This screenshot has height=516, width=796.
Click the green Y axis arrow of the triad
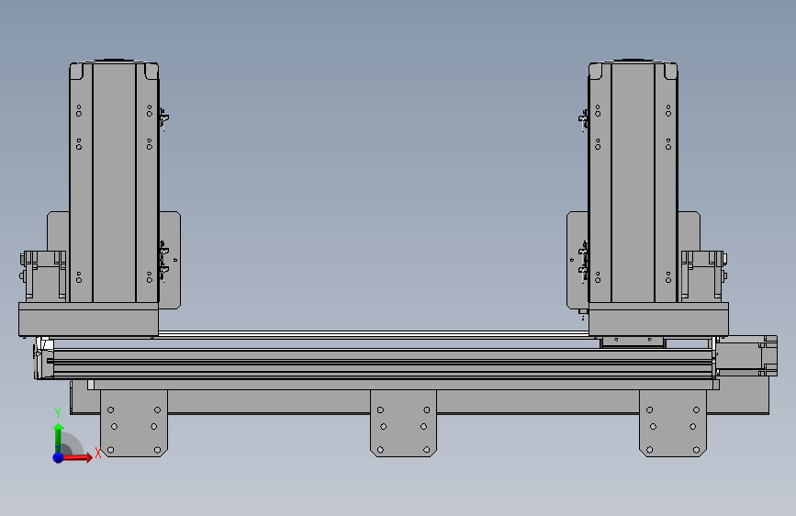[x=59, y=437]
